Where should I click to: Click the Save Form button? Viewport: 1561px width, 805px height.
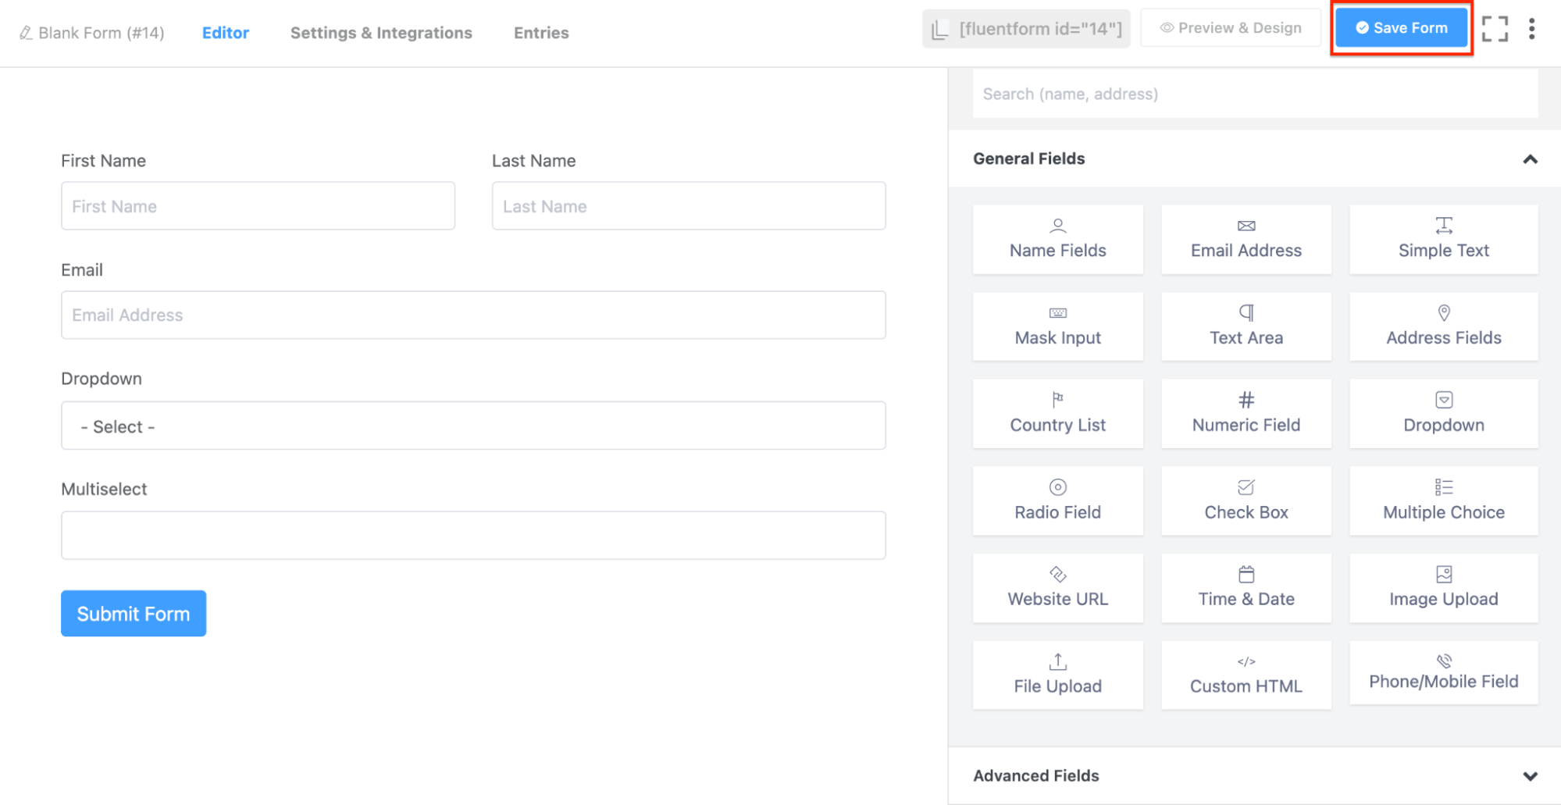pyautogui.click(x=1401, y=28)
